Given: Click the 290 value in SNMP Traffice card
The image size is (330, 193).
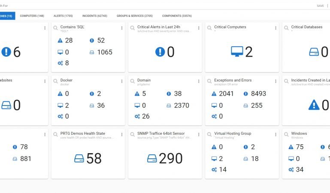Looking at the screenshot, I should coord(171,158).
